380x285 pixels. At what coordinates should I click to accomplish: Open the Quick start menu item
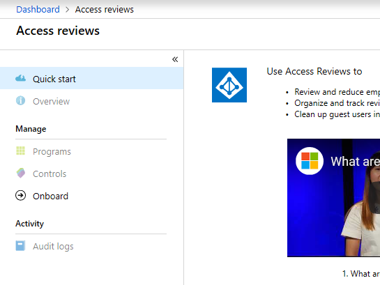click(91, 78)
